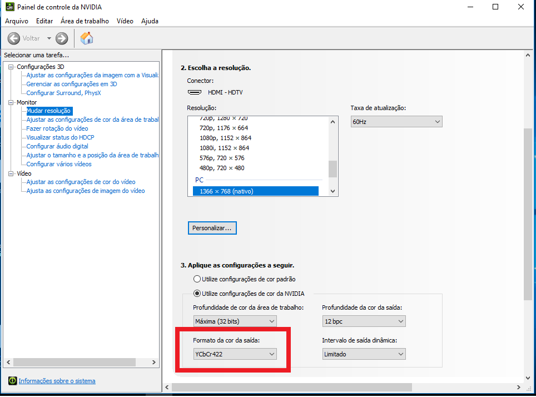This screenshot has height=397, width=536.
Task: Click the system information icon
Action: 13,380
